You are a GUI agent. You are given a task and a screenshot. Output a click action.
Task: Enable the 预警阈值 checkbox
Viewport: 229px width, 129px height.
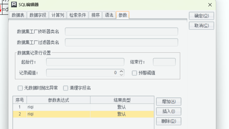click(134, 73)
